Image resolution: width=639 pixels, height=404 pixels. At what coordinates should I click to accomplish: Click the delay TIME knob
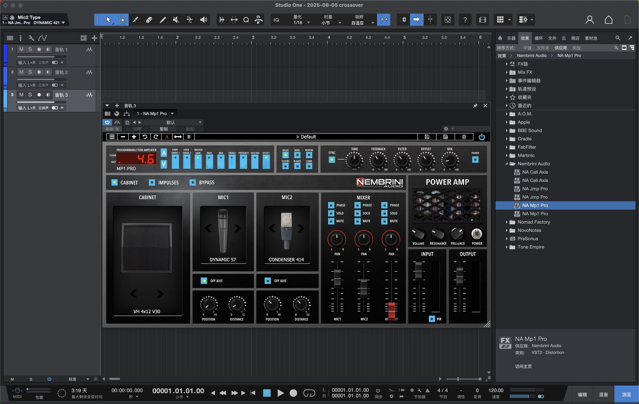354,160
